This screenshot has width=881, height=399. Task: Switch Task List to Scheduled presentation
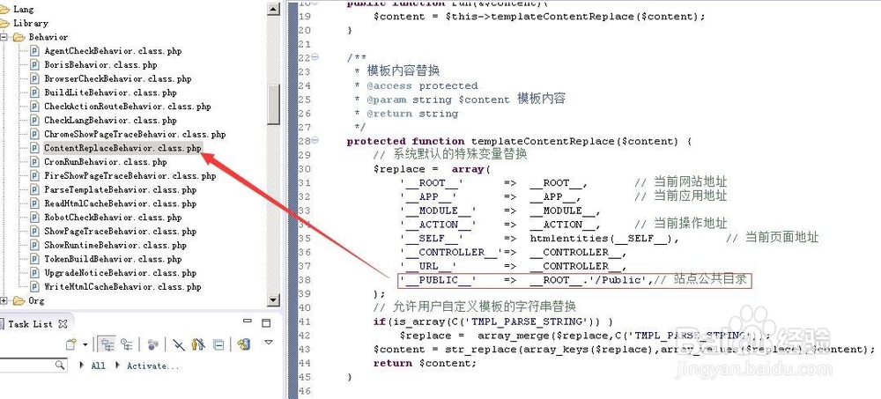126,344
